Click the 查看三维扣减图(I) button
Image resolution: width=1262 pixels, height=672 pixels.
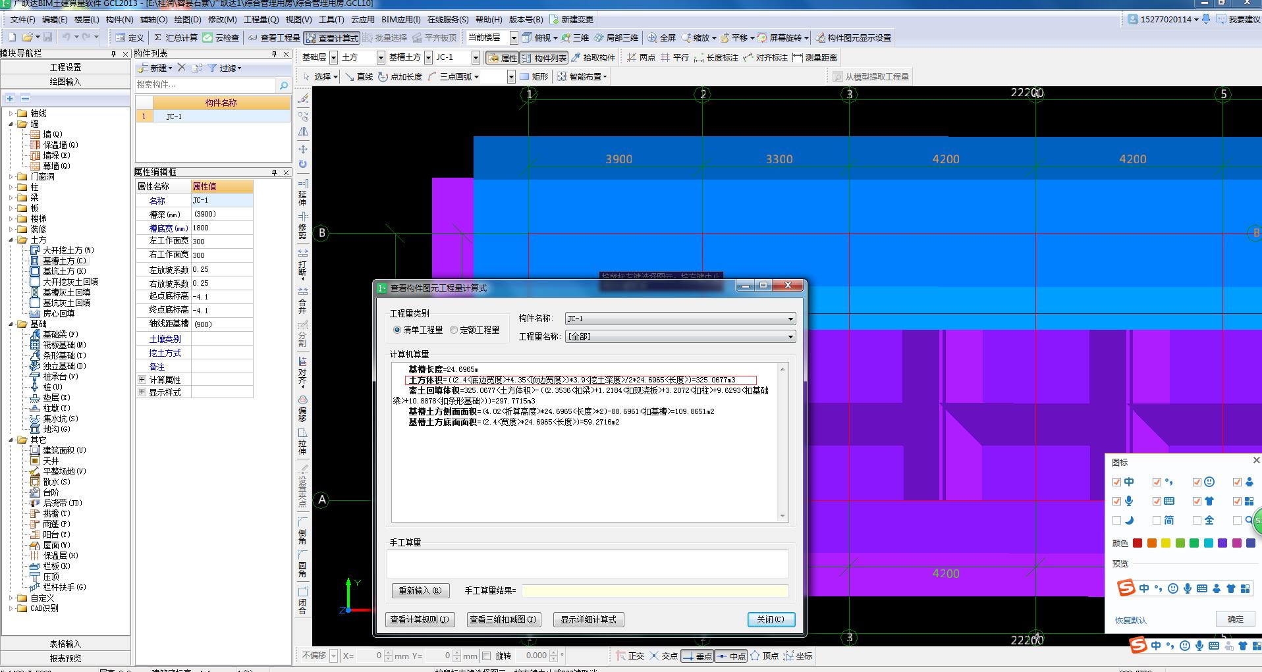pyautogui.click(x=503, y=619)
